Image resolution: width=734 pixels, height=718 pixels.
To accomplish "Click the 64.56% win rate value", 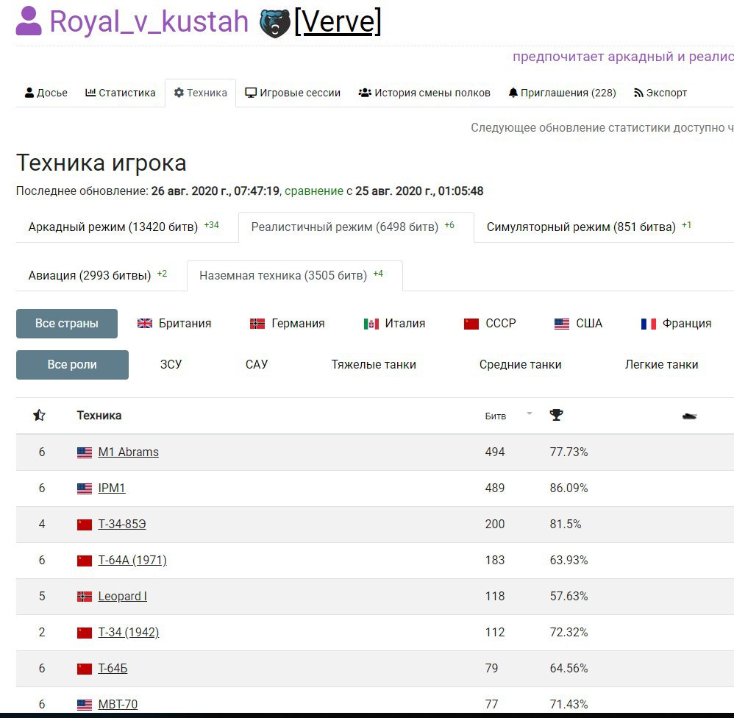I will [569, 669].
